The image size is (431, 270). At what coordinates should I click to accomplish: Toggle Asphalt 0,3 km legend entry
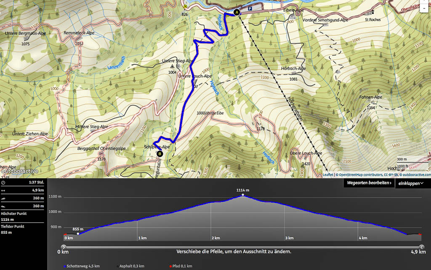tap(130, 266)
